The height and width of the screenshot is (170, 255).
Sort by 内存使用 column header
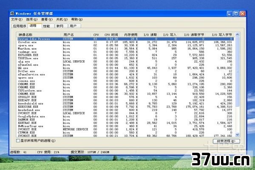[x=130, y=35]
